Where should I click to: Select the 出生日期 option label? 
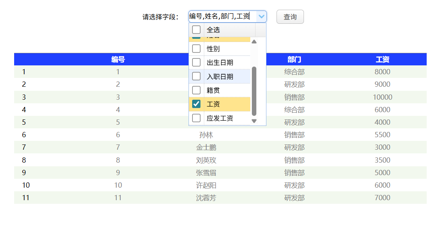(220, 62)
